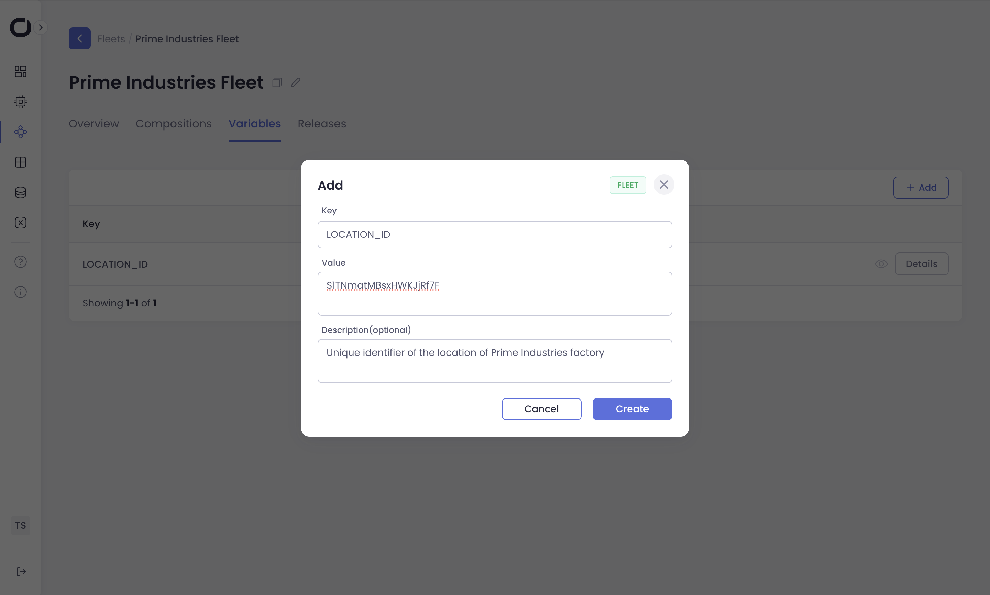
Task: Open the devices chip icon in sidebar
Action: coord(21,101)
